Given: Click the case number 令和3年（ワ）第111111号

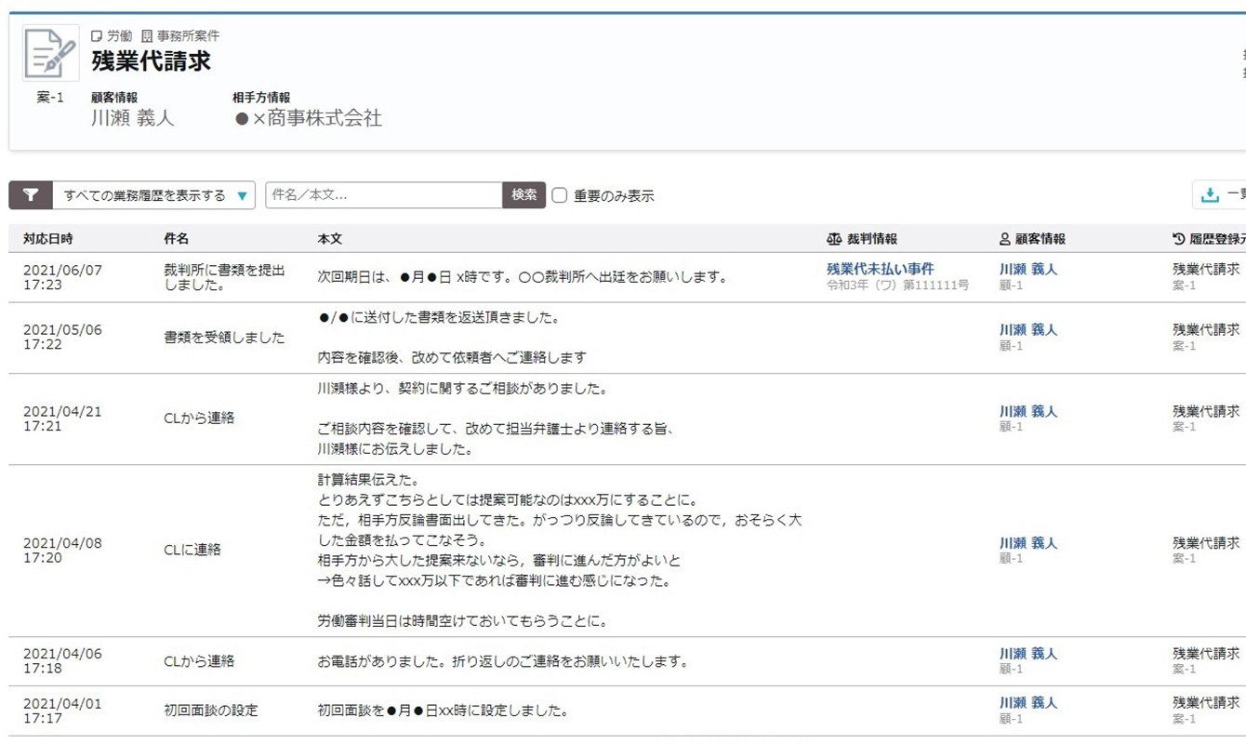Looking at the screenshot, I should (897, 286).
